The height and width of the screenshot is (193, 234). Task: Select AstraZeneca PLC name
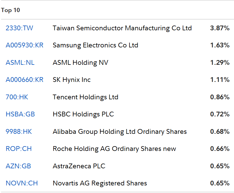tap(79, 166)
